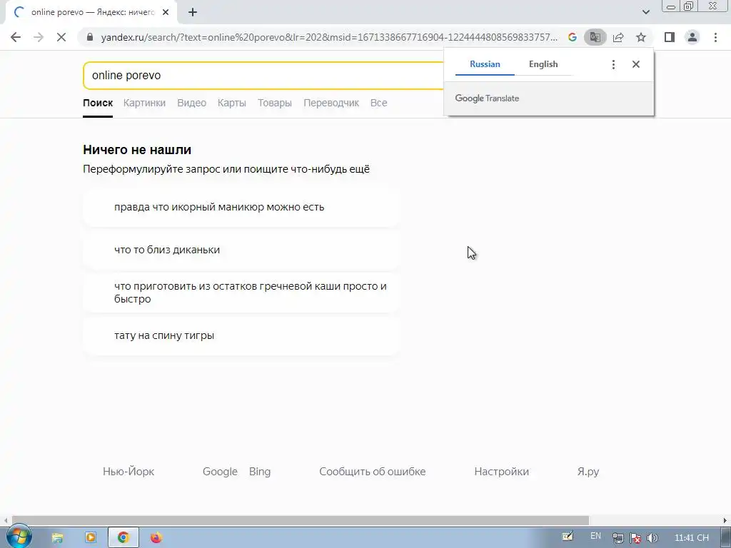Image resolution: width=731 pixels, height=548 pixels.
Task: Go back to the previous page
Action: coord(16,37)
